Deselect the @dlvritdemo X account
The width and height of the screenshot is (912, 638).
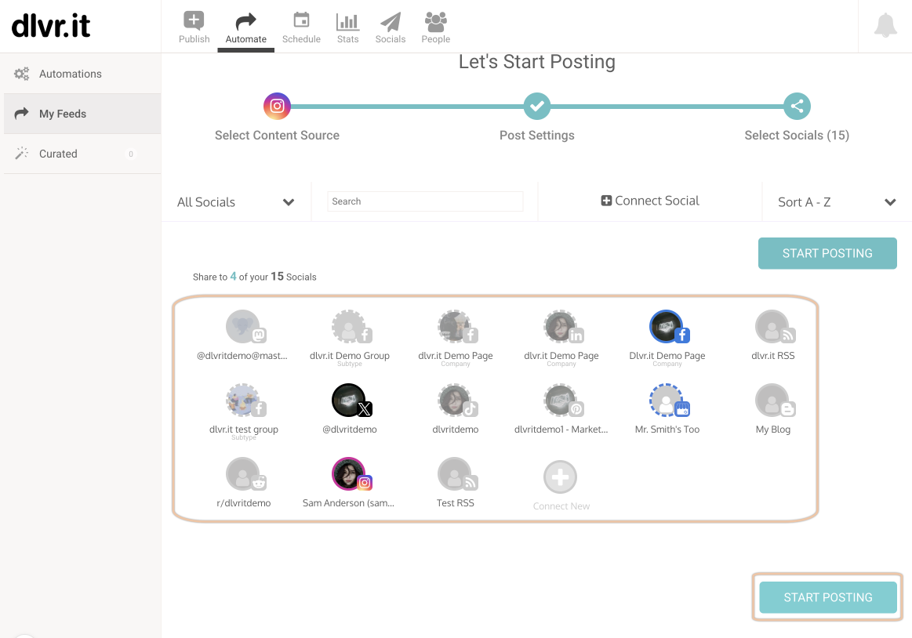point(349,401)
